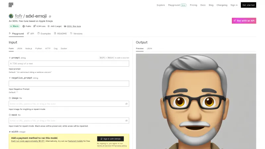Select the output Preview tab
The height and width of the screenshot is (149, 265).
139,48
